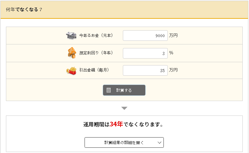Click the red 34年 result text
The height and width of the screenshot is (153, 249).
tap(116, 124)
